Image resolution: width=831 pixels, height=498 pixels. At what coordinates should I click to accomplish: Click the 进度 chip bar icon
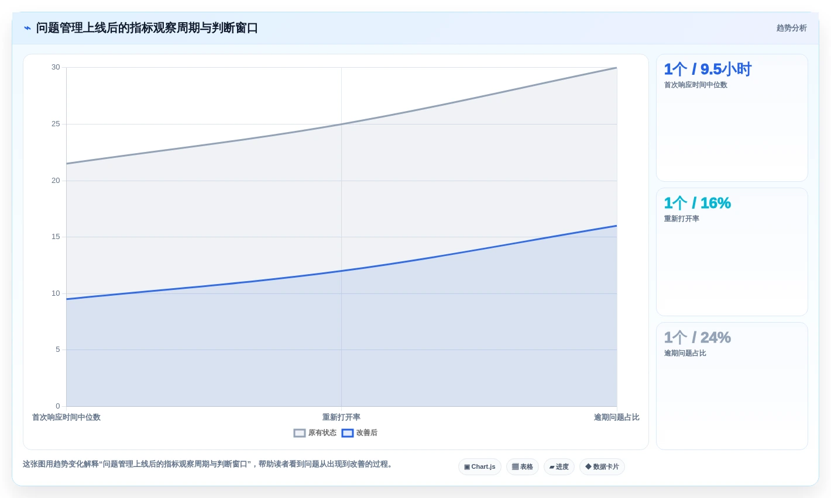click(x=552, y=467)
